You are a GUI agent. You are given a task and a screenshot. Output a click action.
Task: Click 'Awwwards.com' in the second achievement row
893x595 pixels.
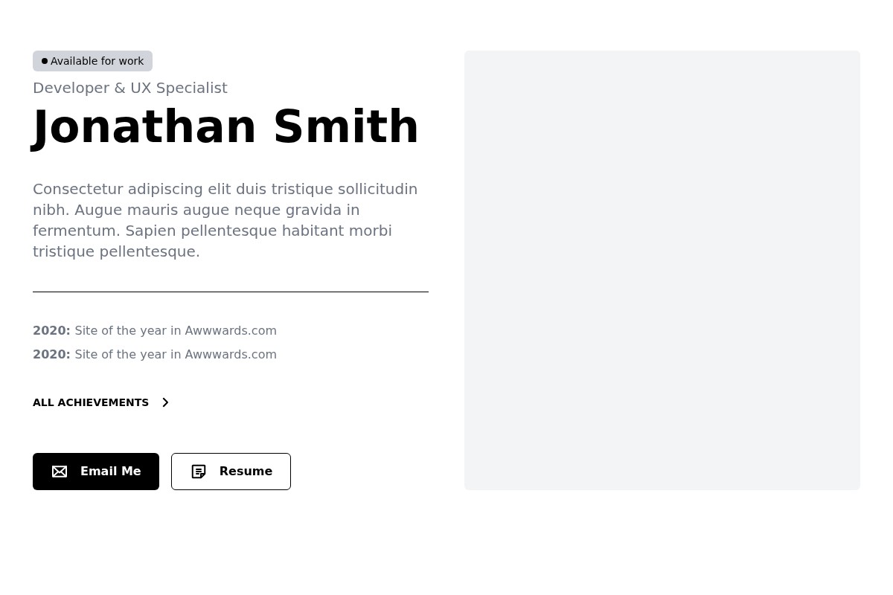[x=231, y=354]
